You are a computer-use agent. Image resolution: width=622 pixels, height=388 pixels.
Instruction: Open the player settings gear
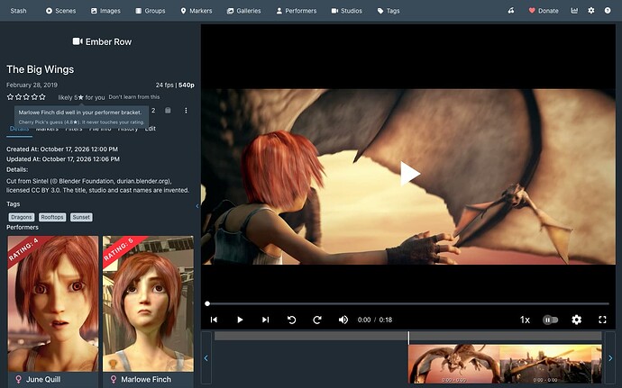576,320
